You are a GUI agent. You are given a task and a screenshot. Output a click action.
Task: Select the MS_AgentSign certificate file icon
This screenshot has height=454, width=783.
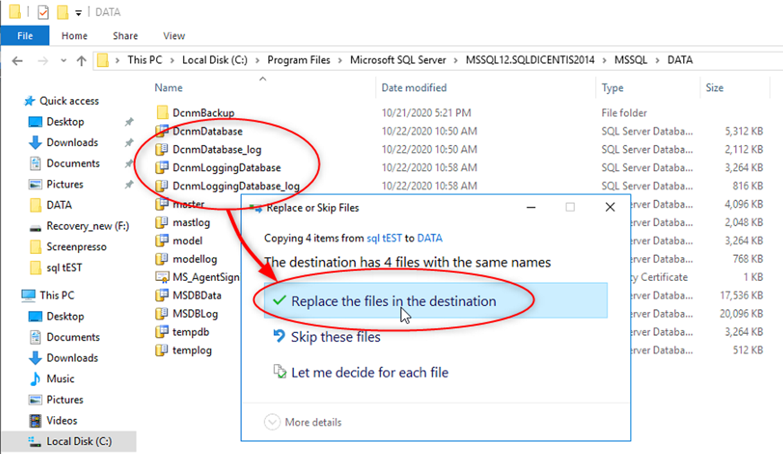(162, 277)
